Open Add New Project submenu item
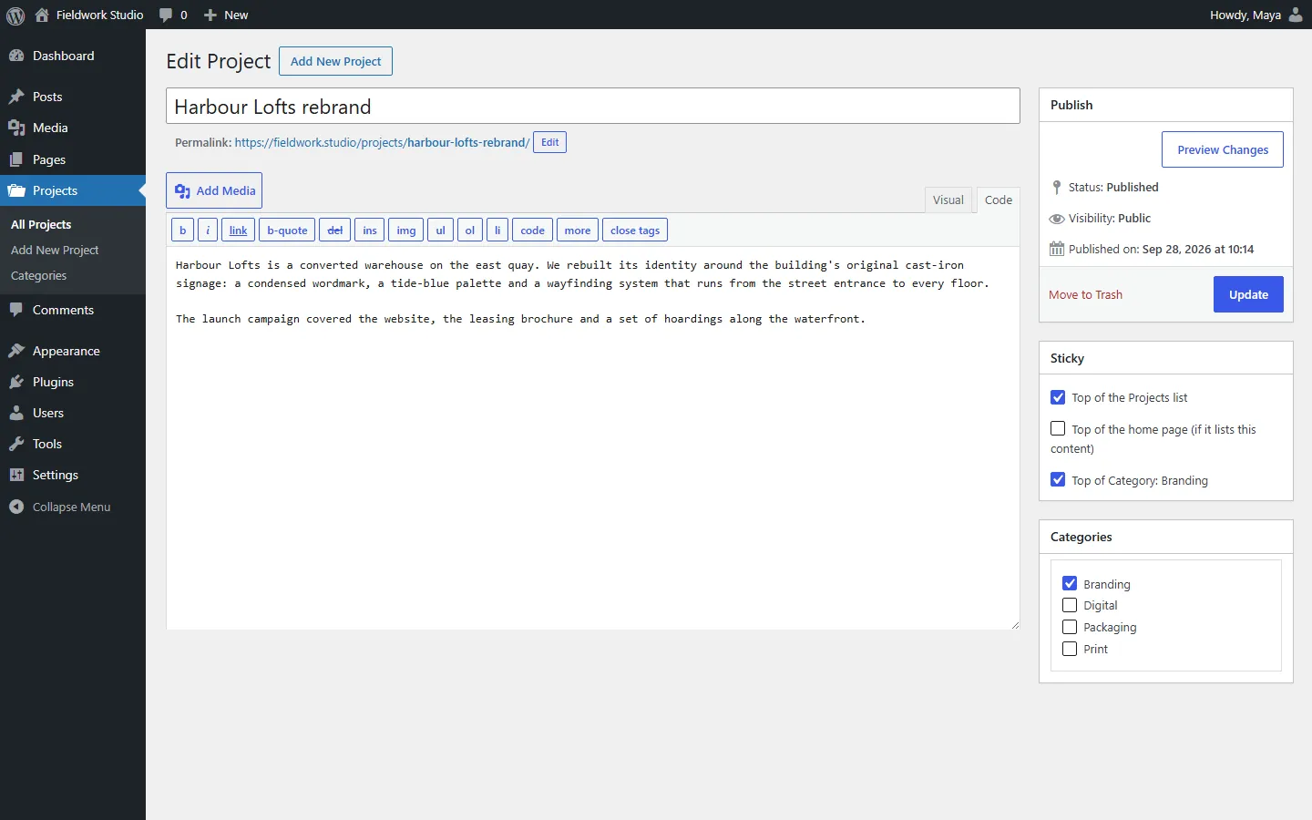The width and height of the screenshot is (1312, 820). [55, 250]
